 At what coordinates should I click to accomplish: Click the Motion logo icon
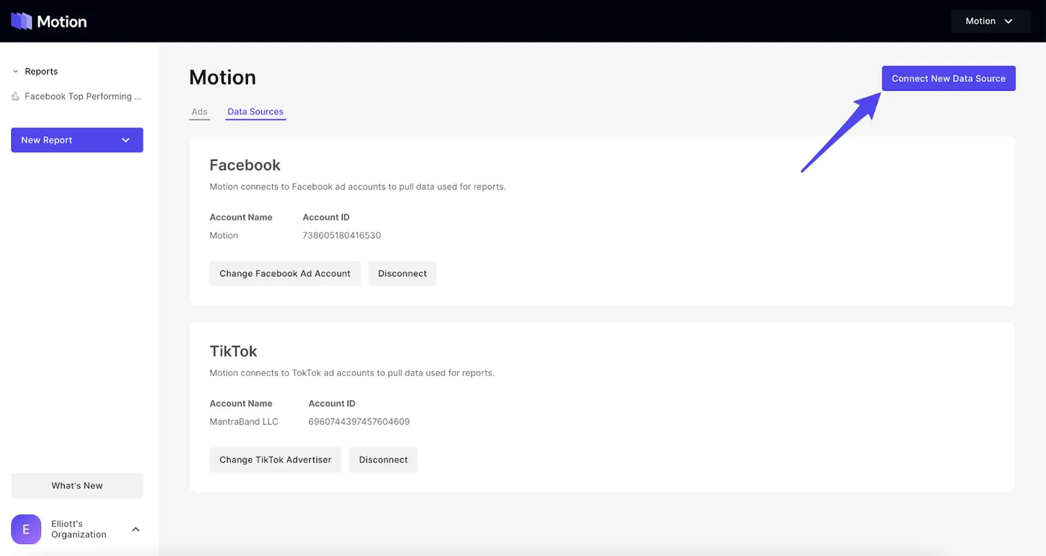tap(22, 21)
